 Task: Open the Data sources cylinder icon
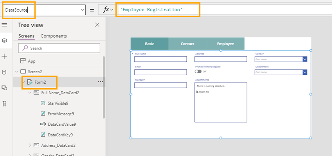pyautogui.click(x=4, y=72)
